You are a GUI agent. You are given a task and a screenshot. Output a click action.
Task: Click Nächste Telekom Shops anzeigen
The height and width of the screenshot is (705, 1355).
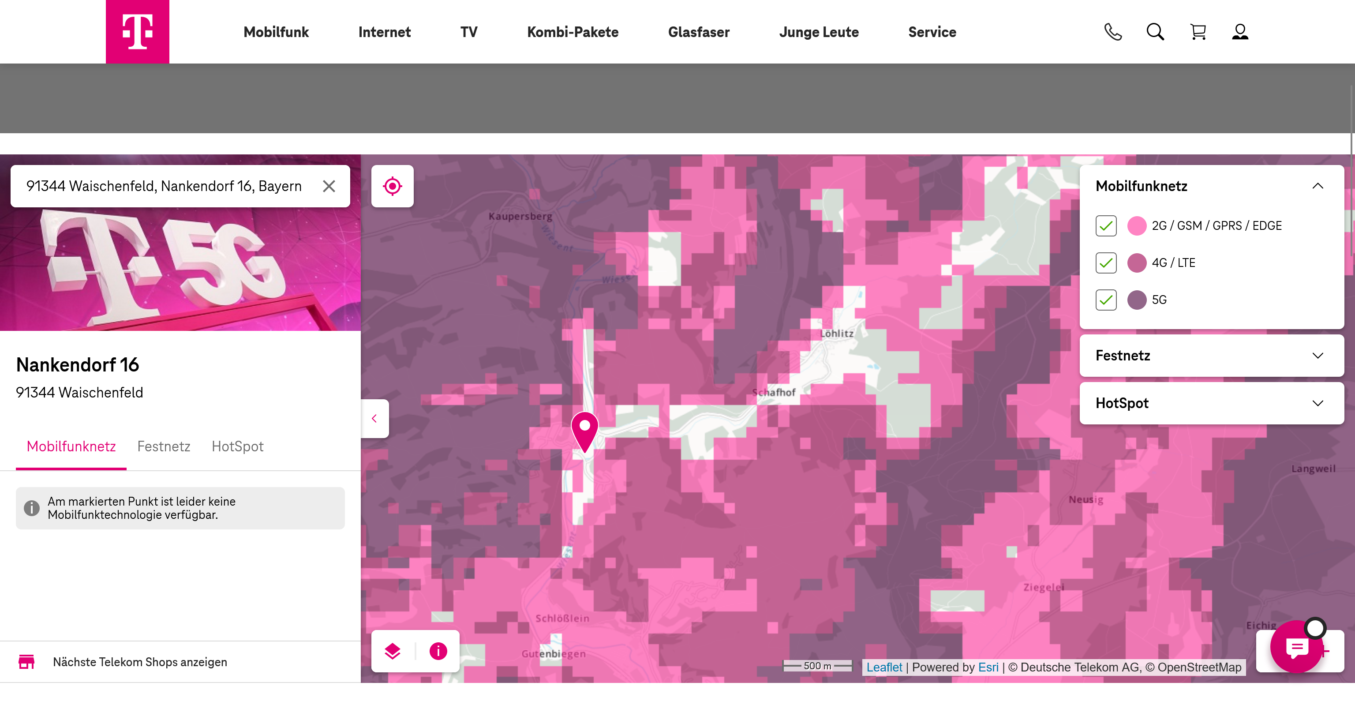tap(140, 662)
